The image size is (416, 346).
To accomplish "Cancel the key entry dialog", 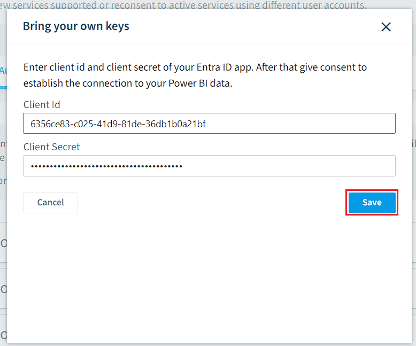I will [50, 203].
